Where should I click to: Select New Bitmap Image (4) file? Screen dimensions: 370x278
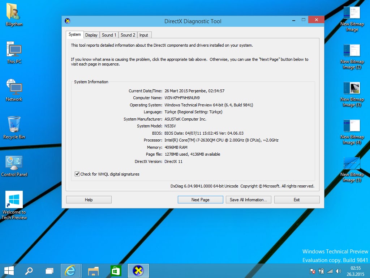pyautogui.click(x=352, y=132)
